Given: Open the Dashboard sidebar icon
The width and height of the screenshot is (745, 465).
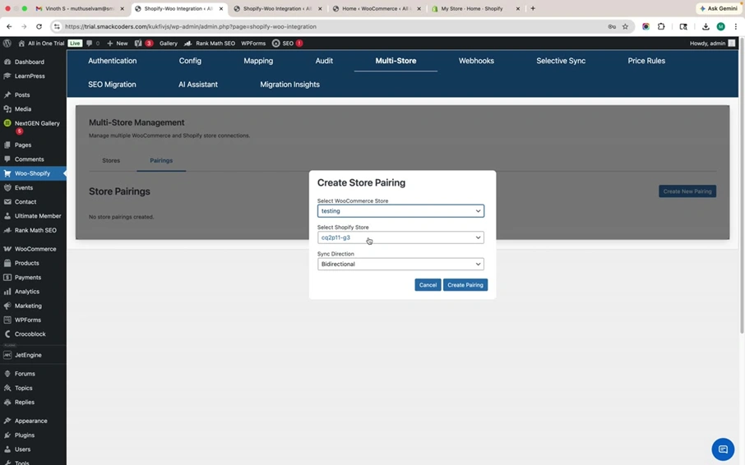Looking at the screenshot, I should coord(7,62).
